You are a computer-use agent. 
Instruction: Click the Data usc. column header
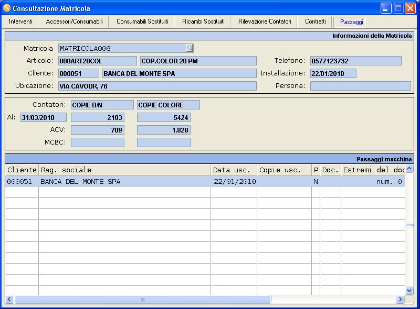(x=234, y=170)
